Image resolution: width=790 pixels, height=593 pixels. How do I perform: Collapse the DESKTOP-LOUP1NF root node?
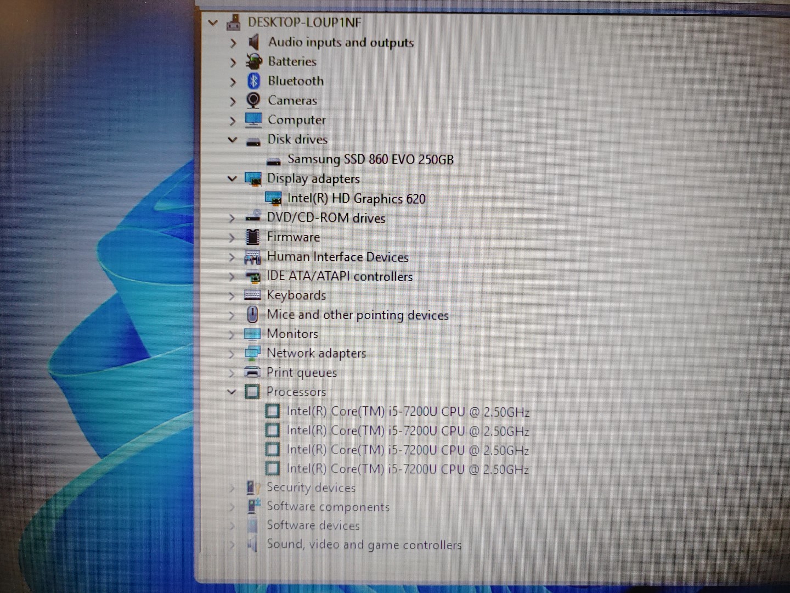[213, 23]
